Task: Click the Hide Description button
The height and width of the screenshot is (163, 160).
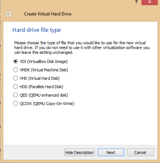Action: (x=80, y=152)
